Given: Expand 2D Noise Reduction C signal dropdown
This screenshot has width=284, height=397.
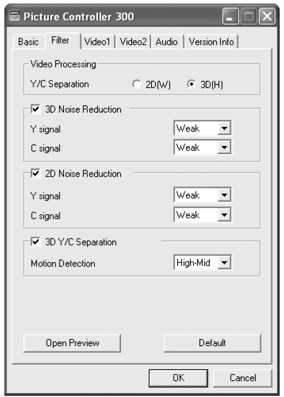Looking at the screenshot, I should 203,215.
